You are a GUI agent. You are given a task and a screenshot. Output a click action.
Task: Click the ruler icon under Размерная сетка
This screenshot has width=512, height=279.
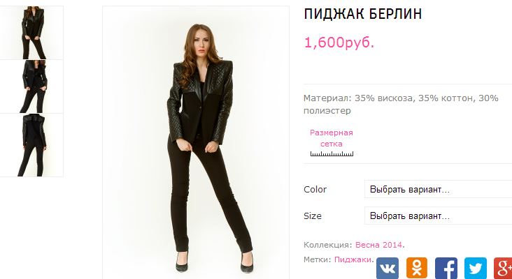332,153
